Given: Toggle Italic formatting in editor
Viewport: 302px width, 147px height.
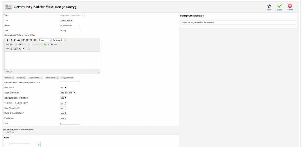Looking at the screenshot, I should (x=11, y=40).
